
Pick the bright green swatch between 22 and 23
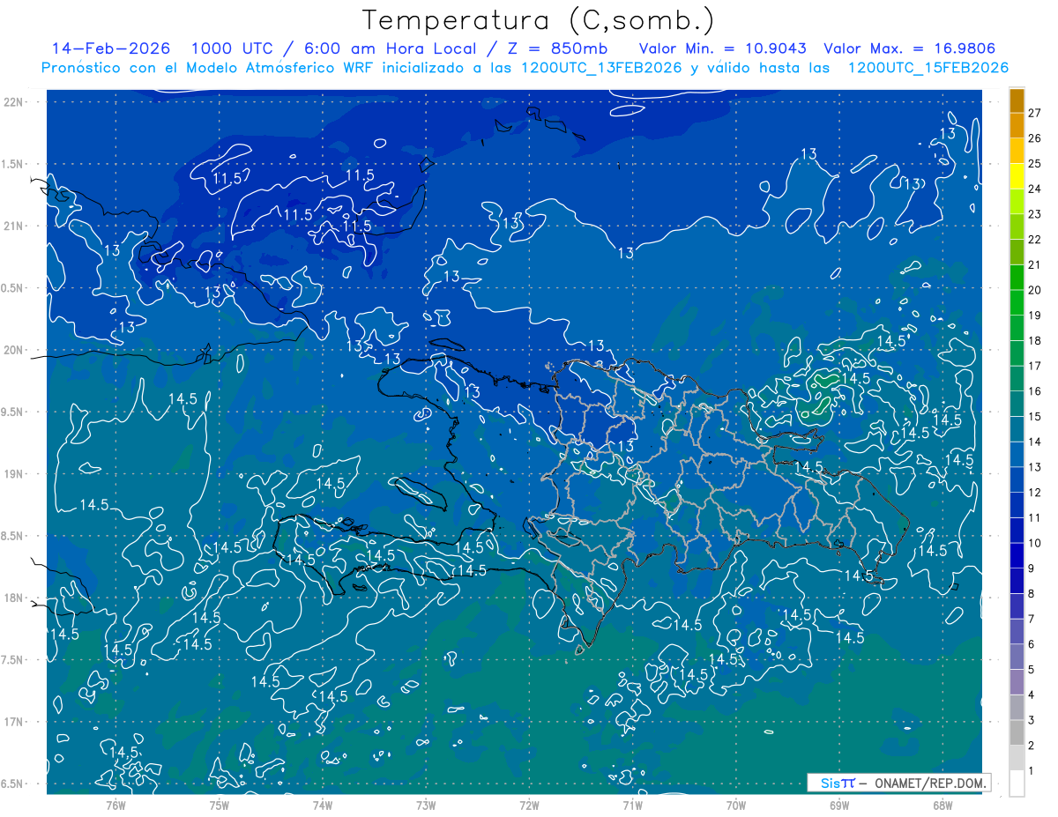coord(1017,227)
